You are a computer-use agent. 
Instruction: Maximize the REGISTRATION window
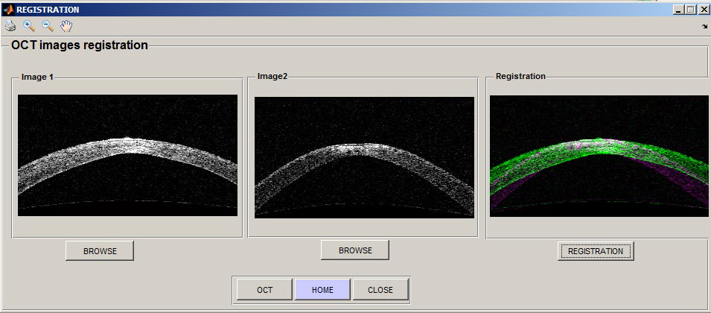pyautogui.click(x=690, y=10)
